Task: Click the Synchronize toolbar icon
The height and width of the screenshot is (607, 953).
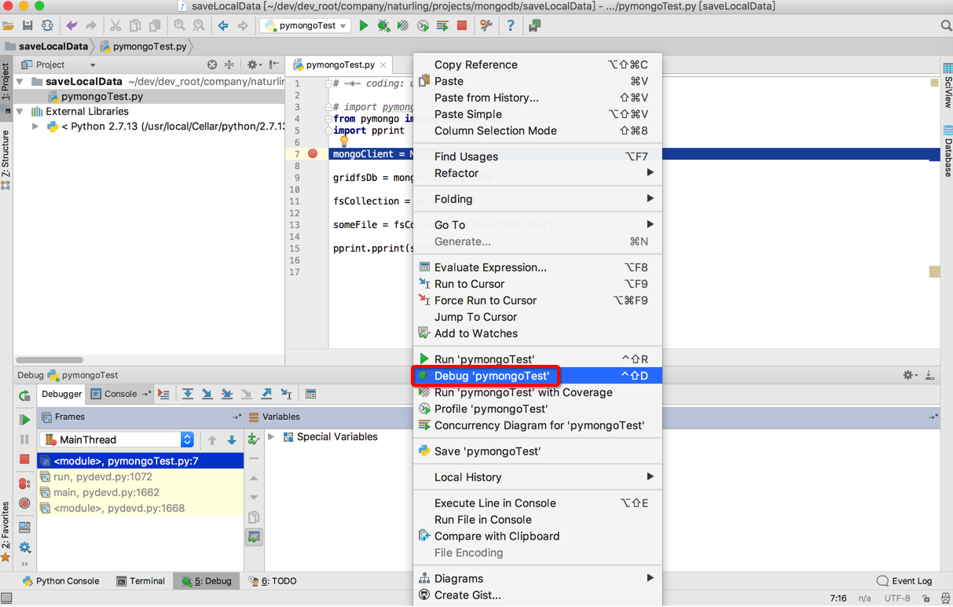Action: 47,26
